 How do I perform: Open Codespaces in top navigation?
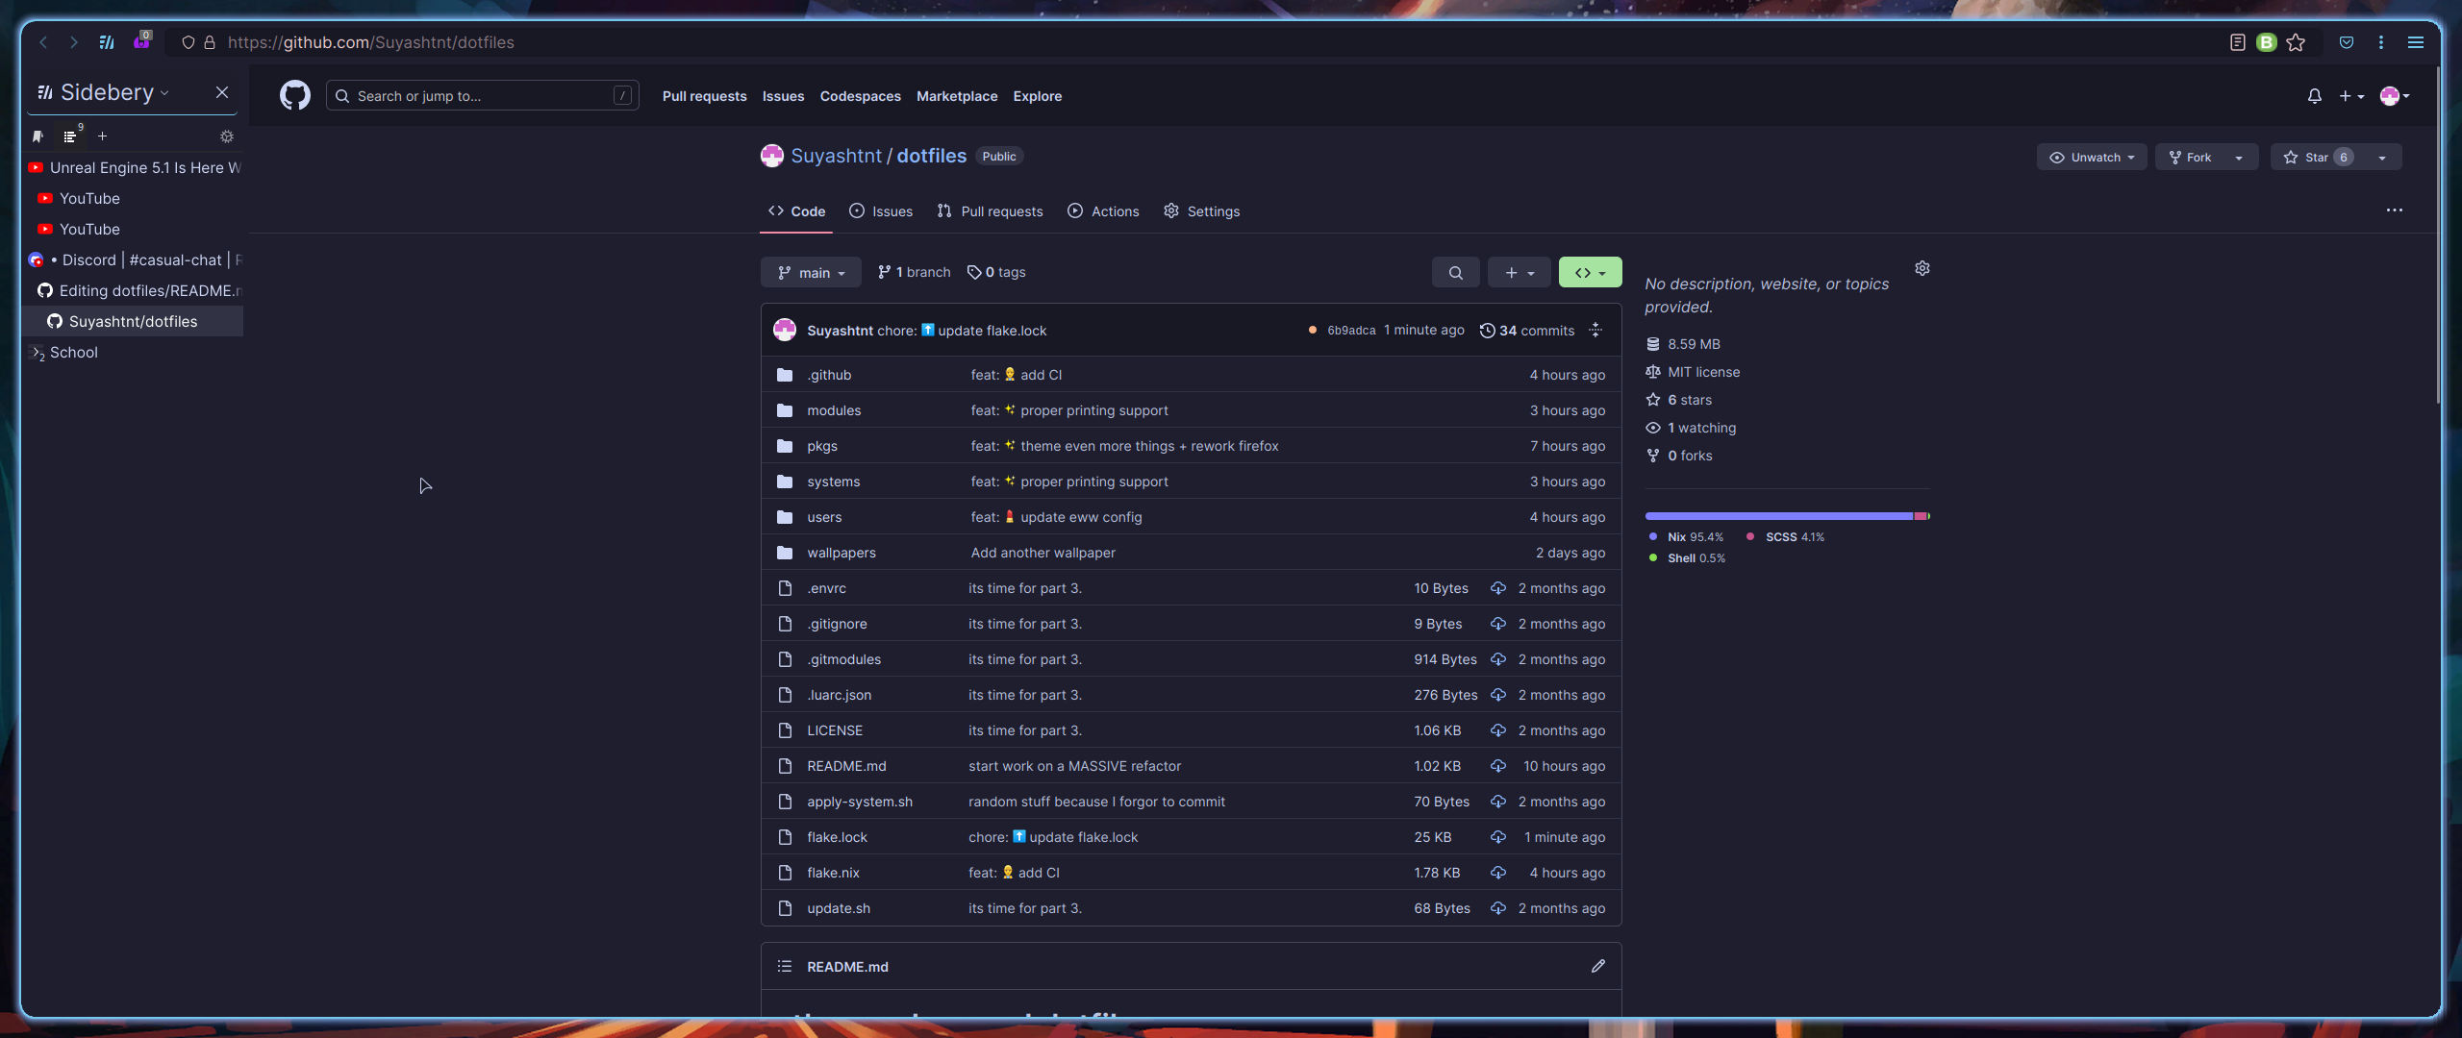pos(861,96)
